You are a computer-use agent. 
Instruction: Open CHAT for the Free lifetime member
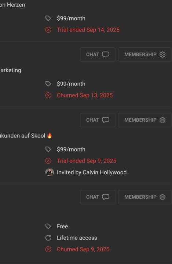click(x=98, y=197)
